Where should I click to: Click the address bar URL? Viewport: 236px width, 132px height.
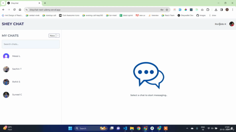coord(45,10)
